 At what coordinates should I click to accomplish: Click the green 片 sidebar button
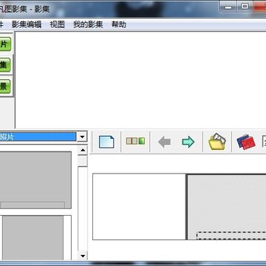pos(5,44)
